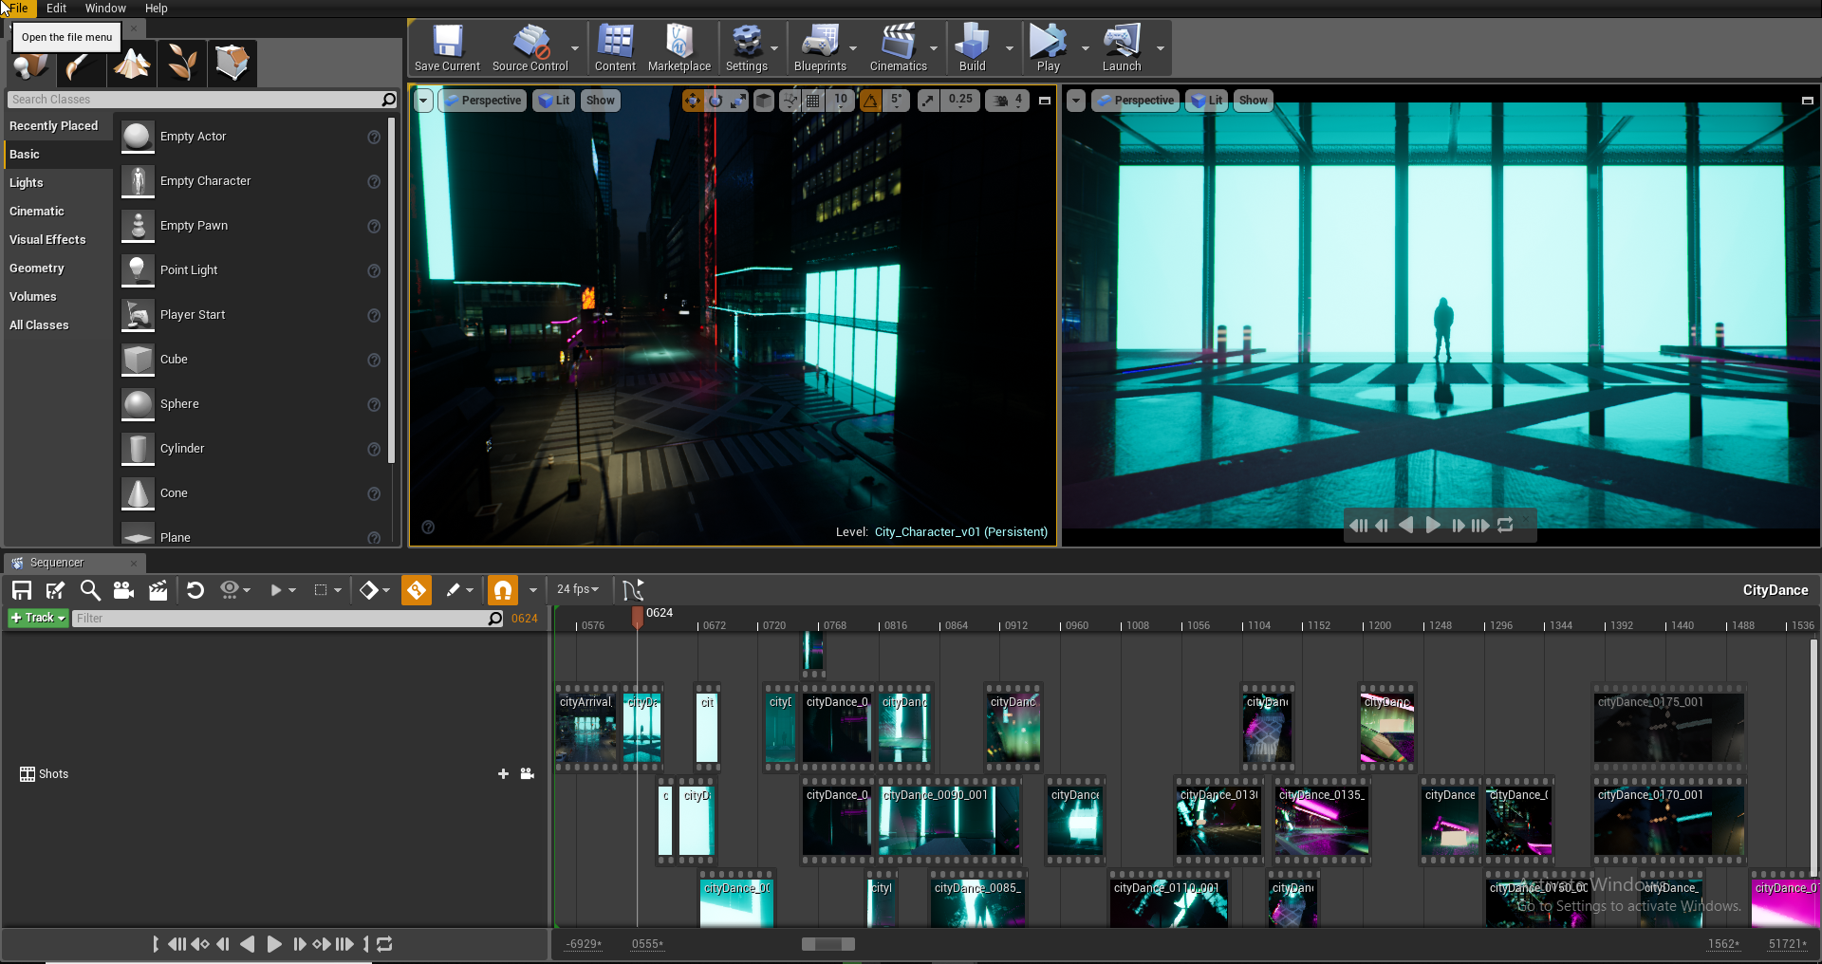Toggle viewport grid snapping icon
The height and width of the screenshot is (964, 1822).
pos(813,101)
